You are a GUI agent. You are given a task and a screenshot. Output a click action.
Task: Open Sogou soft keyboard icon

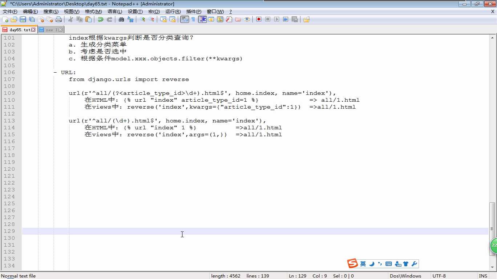coord(388,264)
